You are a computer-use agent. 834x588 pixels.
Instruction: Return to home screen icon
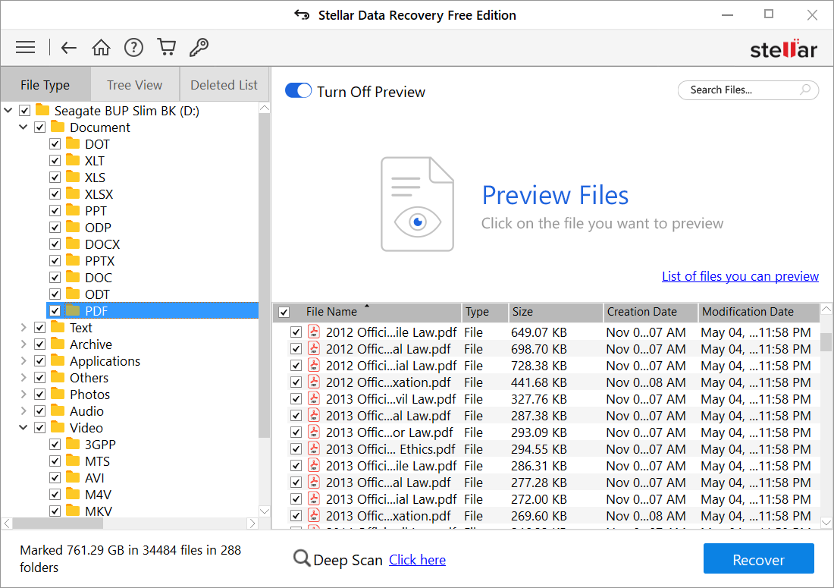(x=101, y=47)
